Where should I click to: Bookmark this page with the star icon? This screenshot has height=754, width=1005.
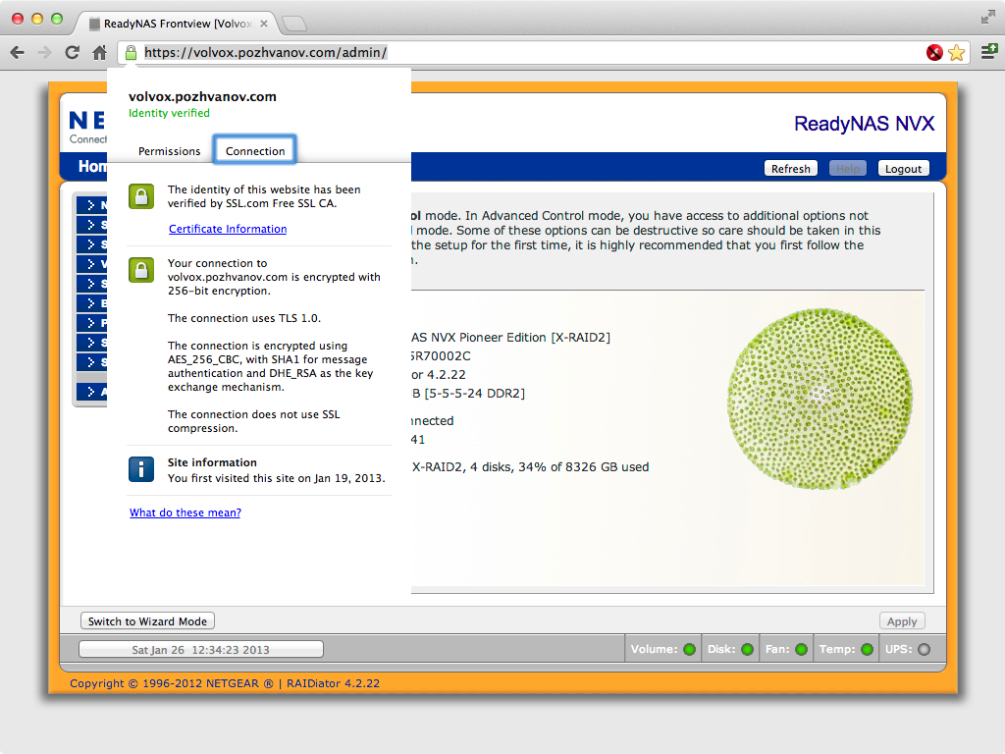click(x=956, y=53)
